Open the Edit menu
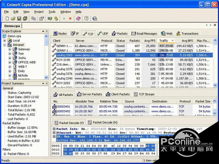This screenshot has height=164, width=219. pyautogui.click(x=16, y=12)
